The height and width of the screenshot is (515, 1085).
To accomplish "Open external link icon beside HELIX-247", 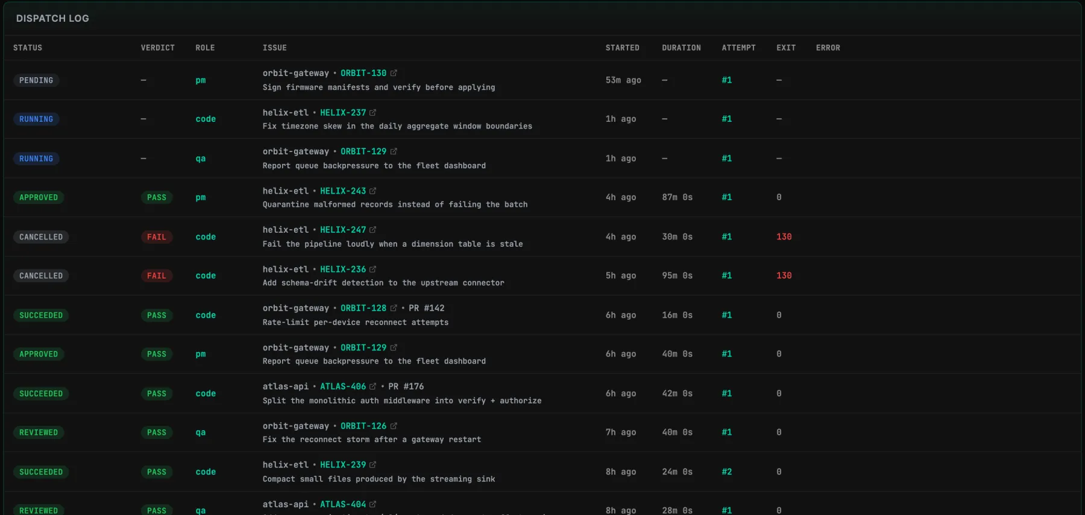I will point(373,230).
